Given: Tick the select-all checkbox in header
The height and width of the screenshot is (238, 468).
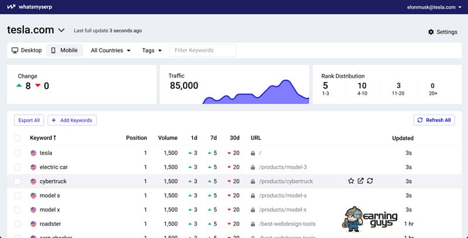Looking at the screenshot, I should [x=18, y=138].
